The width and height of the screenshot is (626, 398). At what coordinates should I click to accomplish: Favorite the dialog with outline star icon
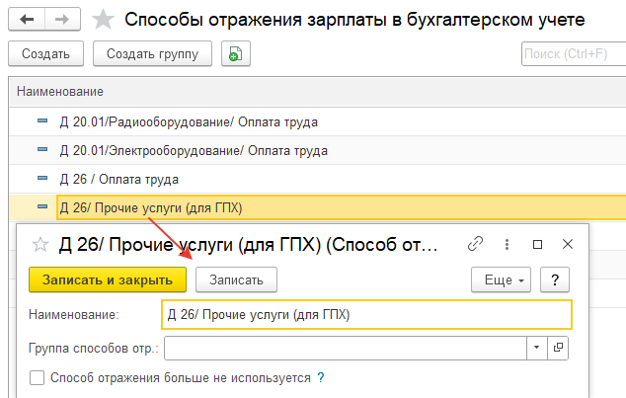(40, 244)
